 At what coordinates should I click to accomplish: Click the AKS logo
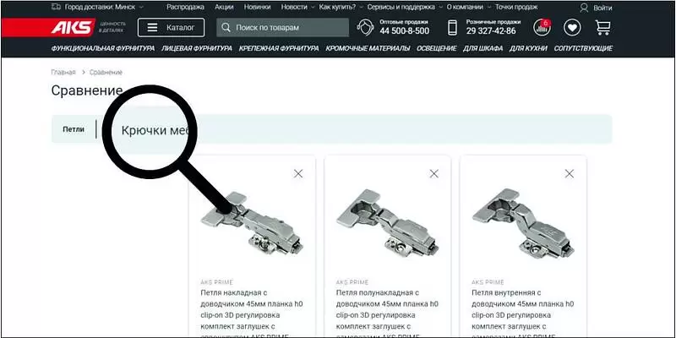(74, 28)
